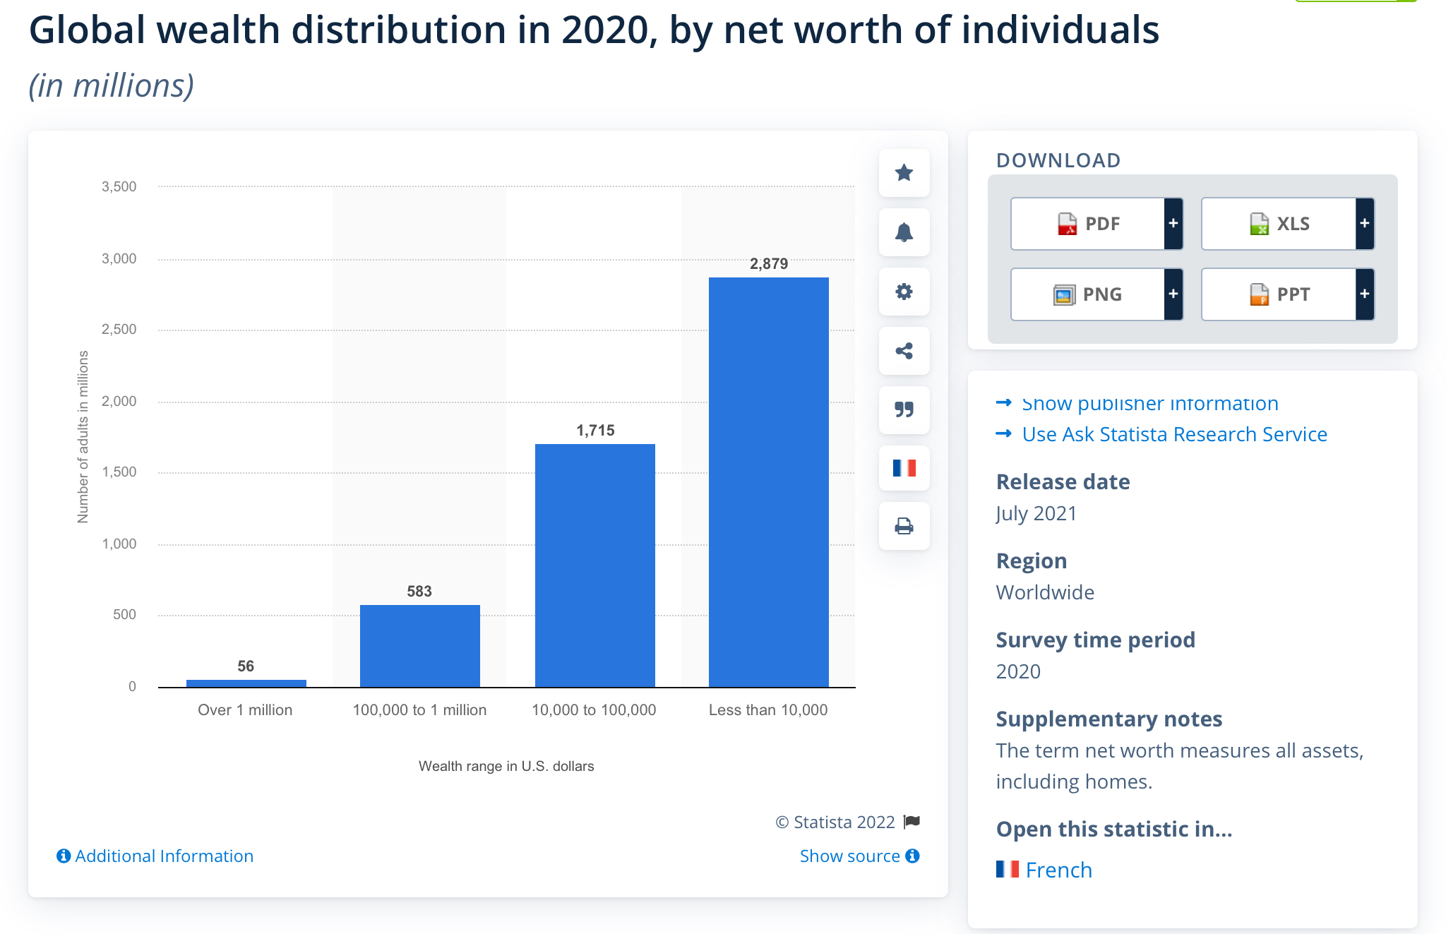This screenshot has height=934, width=1446.
Task: Click the star favorite icon
Action: [x=904, y=173]
